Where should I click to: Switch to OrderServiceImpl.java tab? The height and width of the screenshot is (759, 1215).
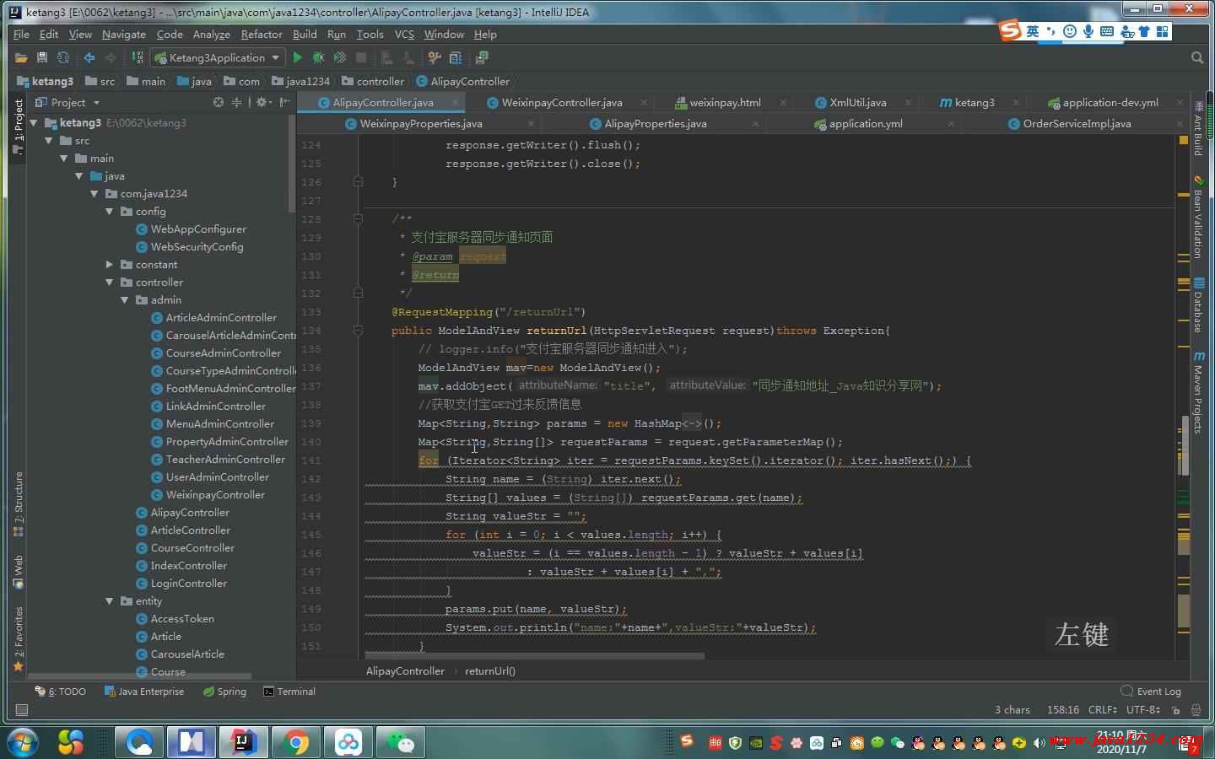(x=1077, y=123)
